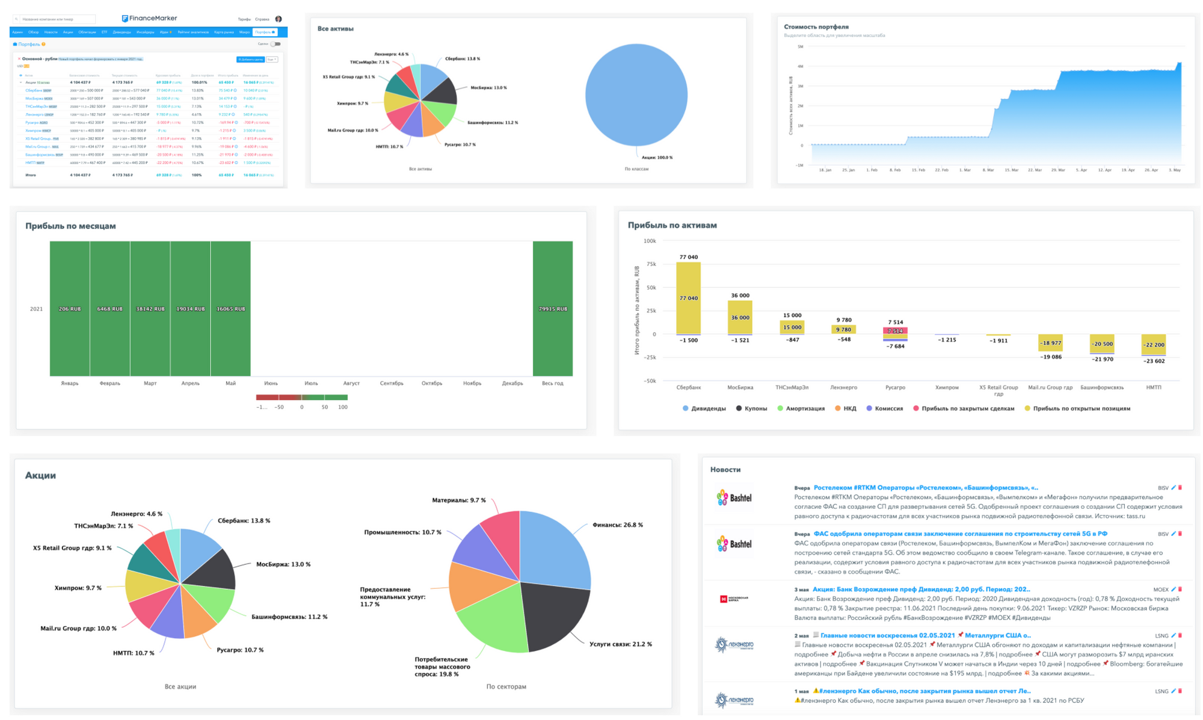
Task: Toggle Прибыль по открытым позициям legend item
Action: [x=1077, y=408]
